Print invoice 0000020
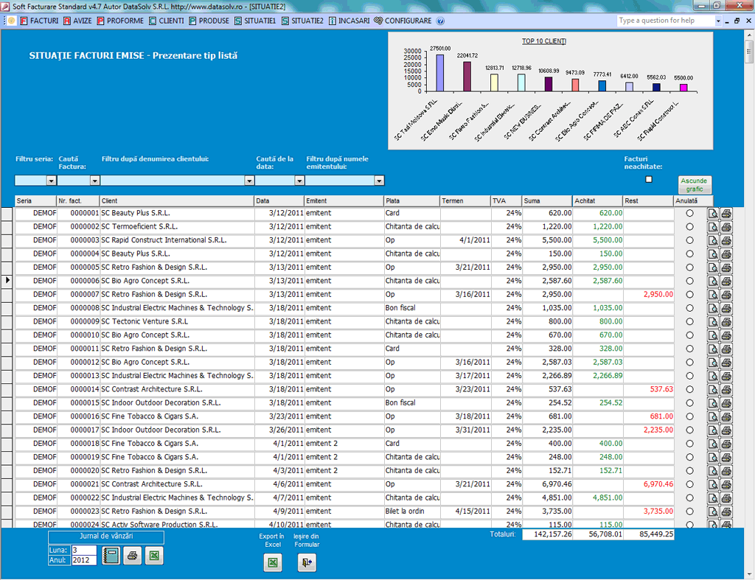The image size is (755, 580). coord(726,471)
